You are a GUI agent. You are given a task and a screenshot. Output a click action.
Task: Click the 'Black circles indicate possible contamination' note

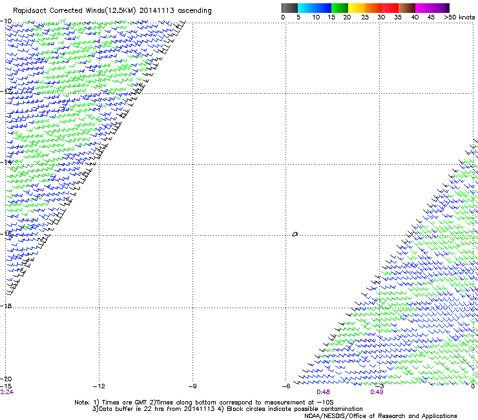tap(295, 409)
